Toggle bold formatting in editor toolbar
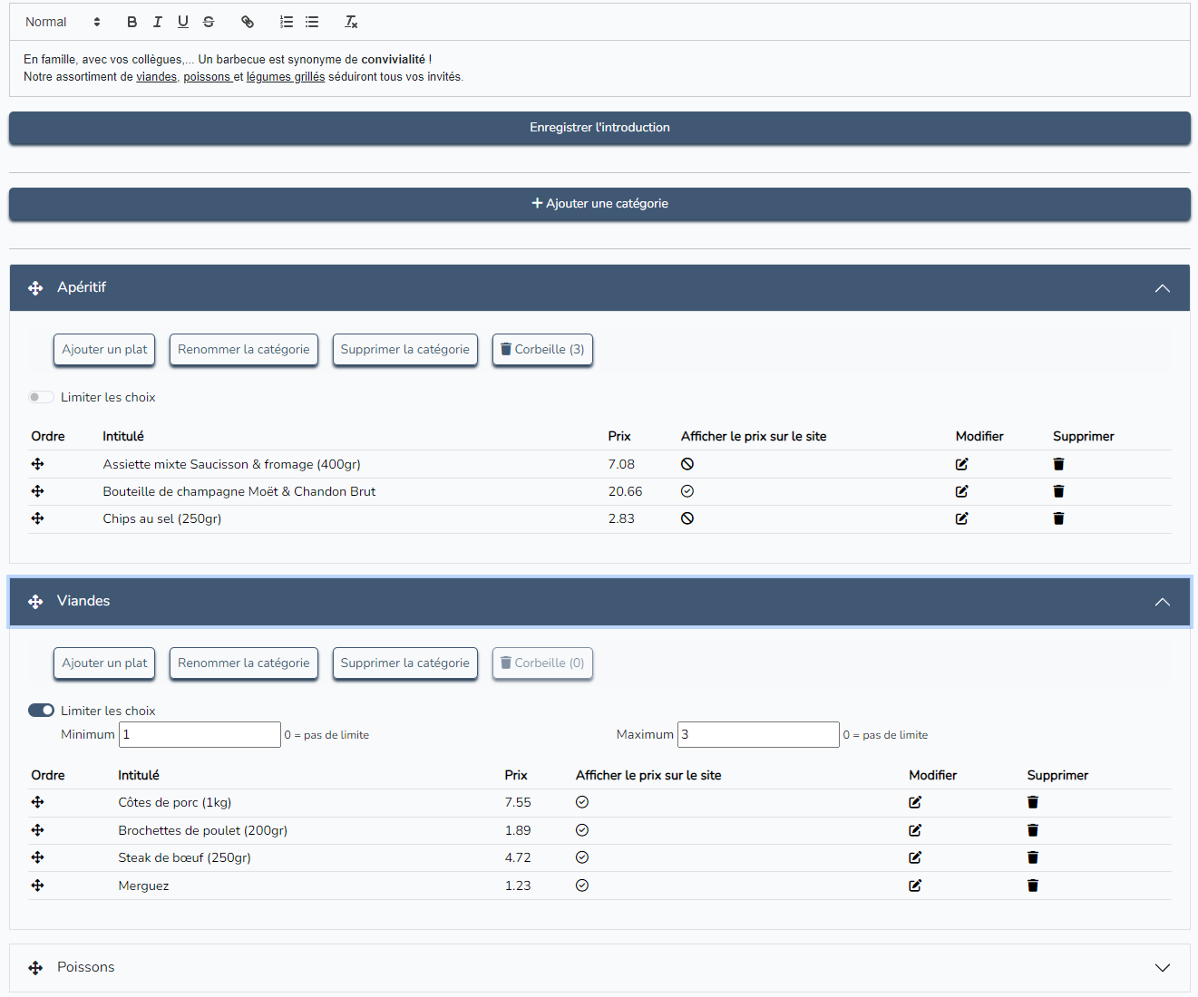This screenshot has width=1198, height=997. pyautogui.click(x=132, y=22)
